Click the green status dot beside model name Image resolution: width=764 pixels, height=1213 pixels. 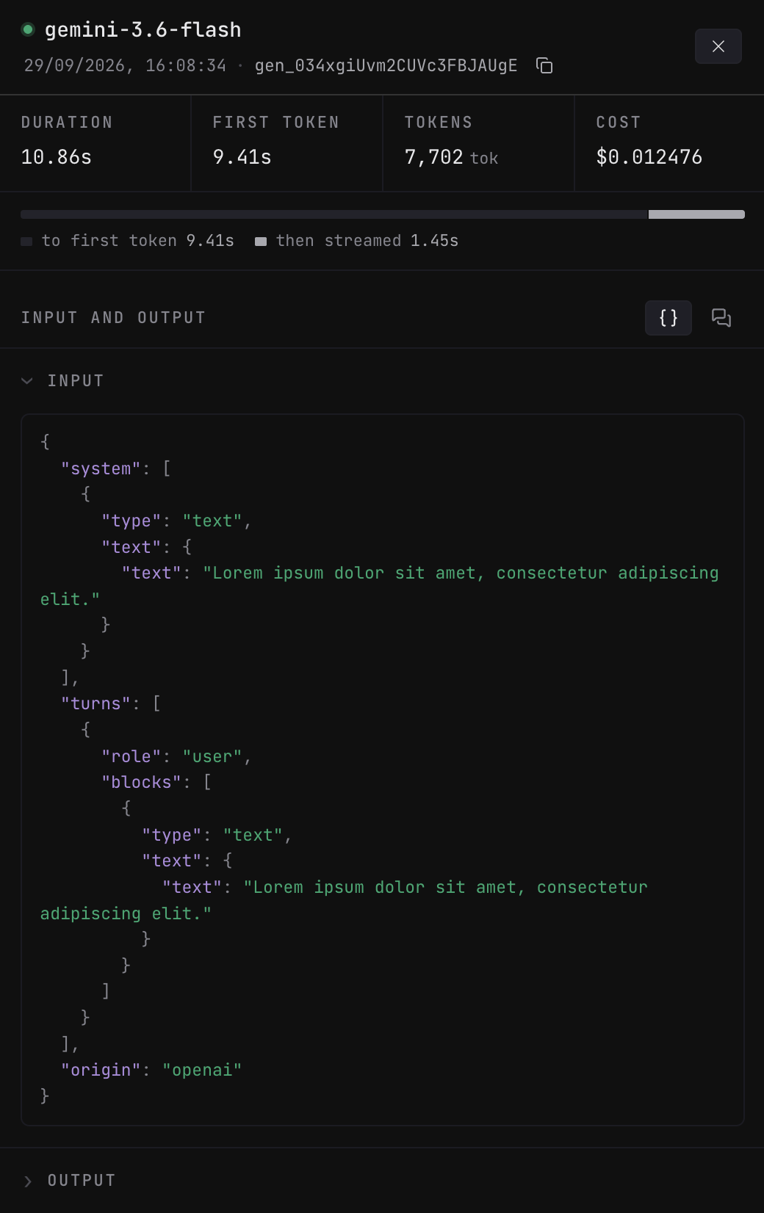click(x=28, y=29)
